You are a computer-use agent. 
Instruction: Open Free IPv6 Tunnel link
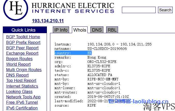pos(22,103)
